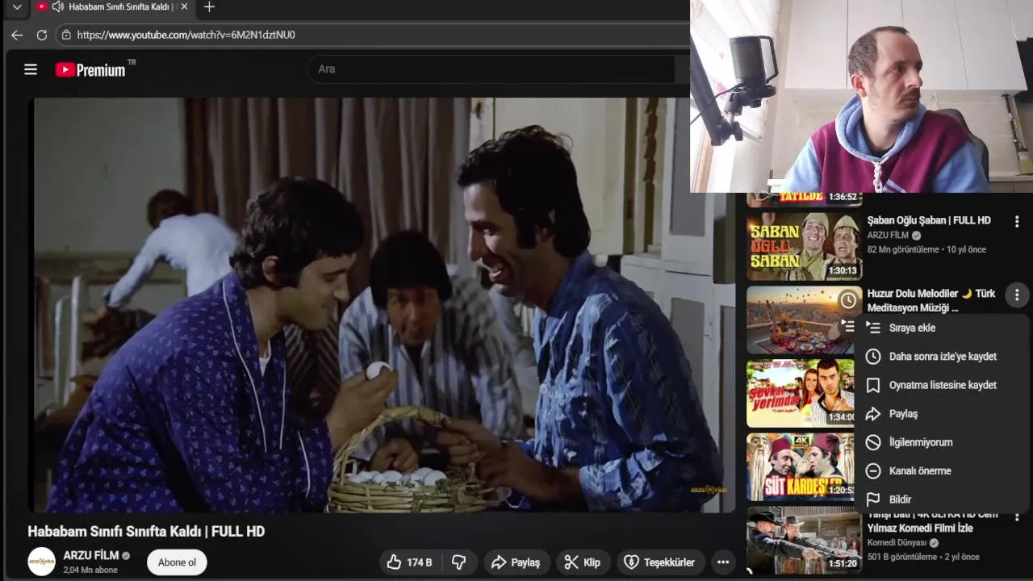Click Watch Later clock on Huzur thumbnail
Viewport: 1033px width, 581px height.
(848, 301)
